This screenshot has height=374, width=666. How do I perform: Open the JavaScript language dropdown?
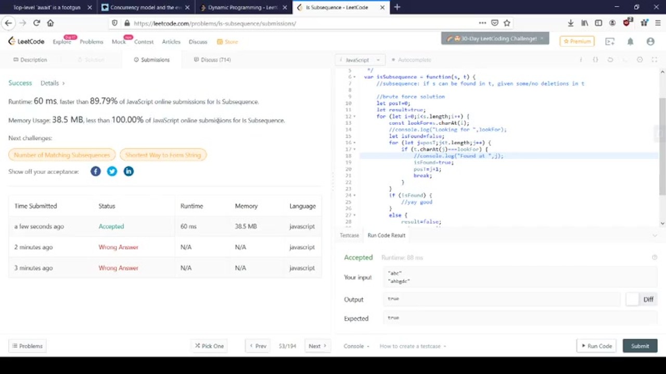(x=360, y=60)
